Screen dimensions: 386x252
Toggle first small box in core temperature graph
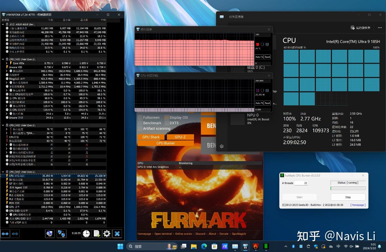click(262, 44)
